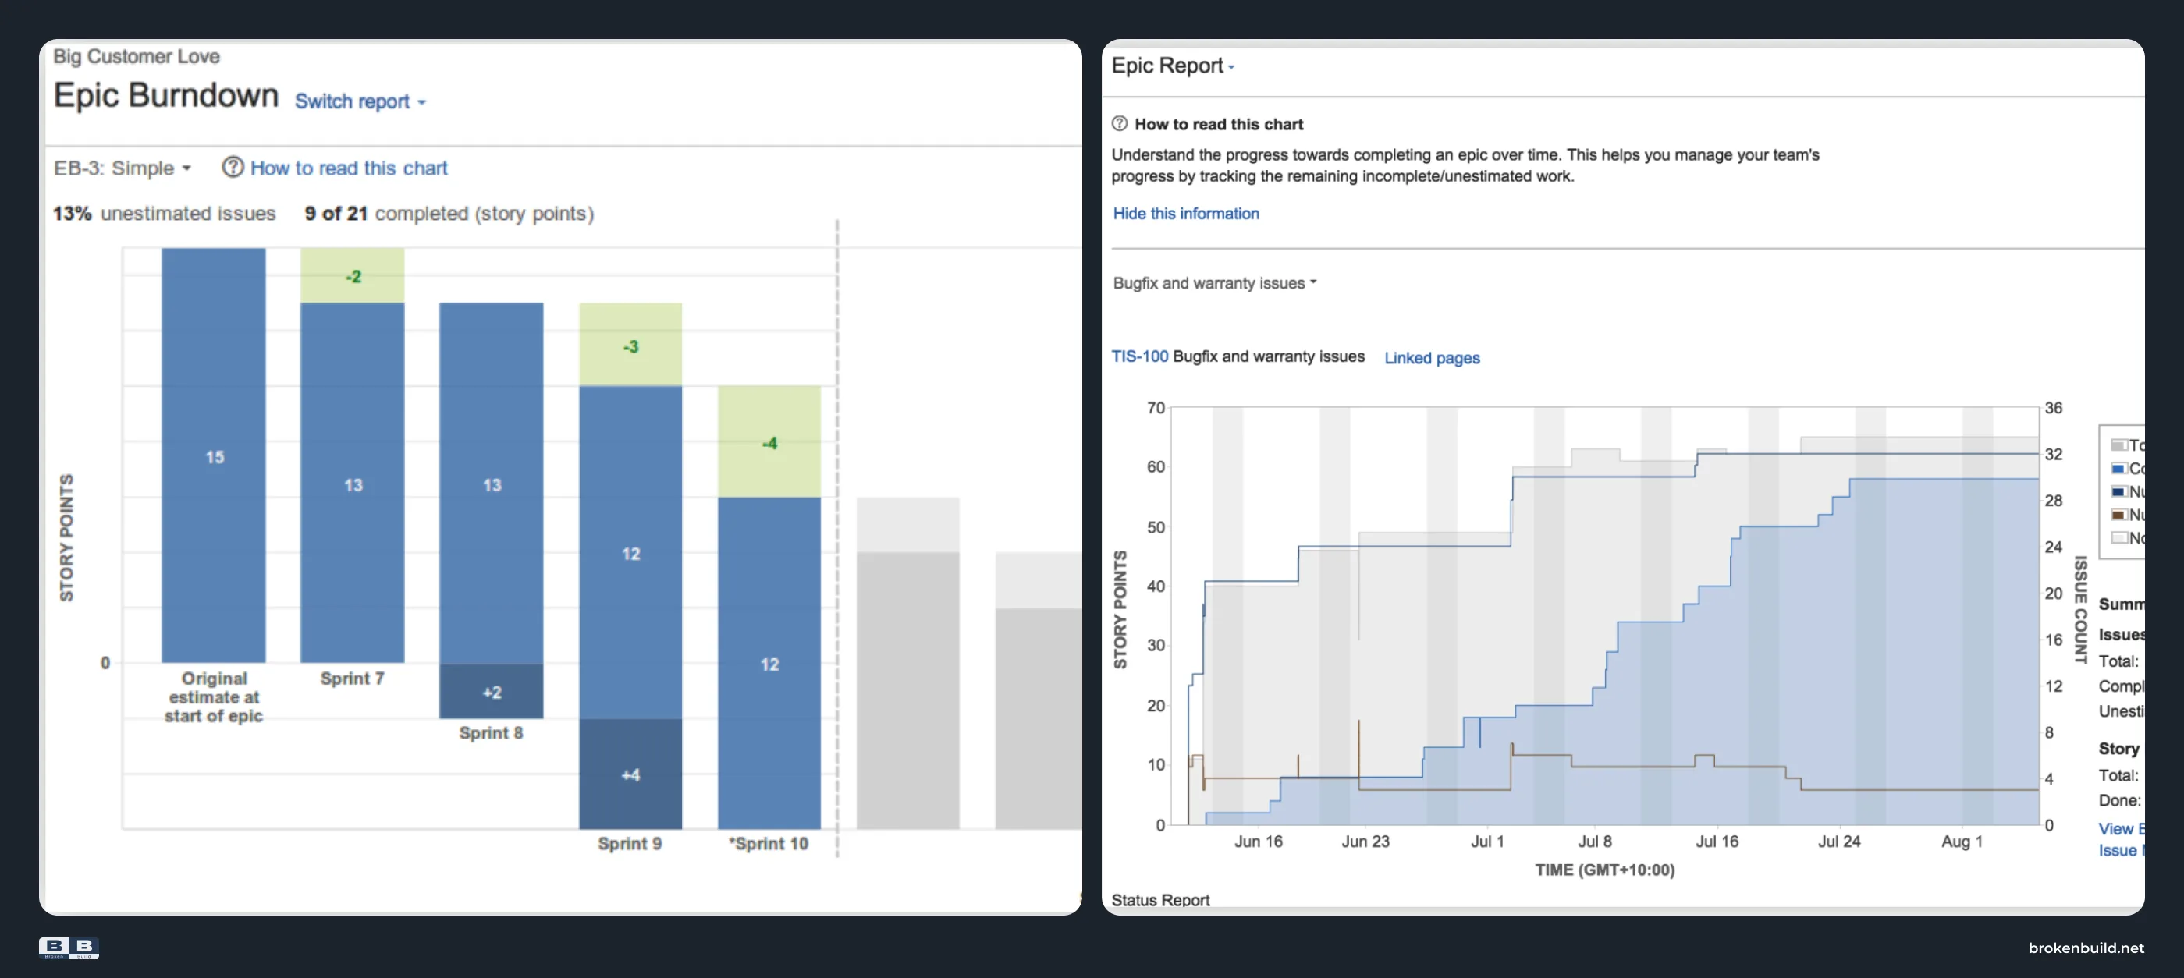The image size is (2184, 978).
Task: Click the brown legend swatch in chart legend
Action: (2118, 515)
